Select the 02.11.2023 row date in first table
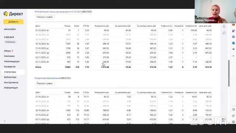Viewport: 236px width, 133px height. [x=42, y=58]
